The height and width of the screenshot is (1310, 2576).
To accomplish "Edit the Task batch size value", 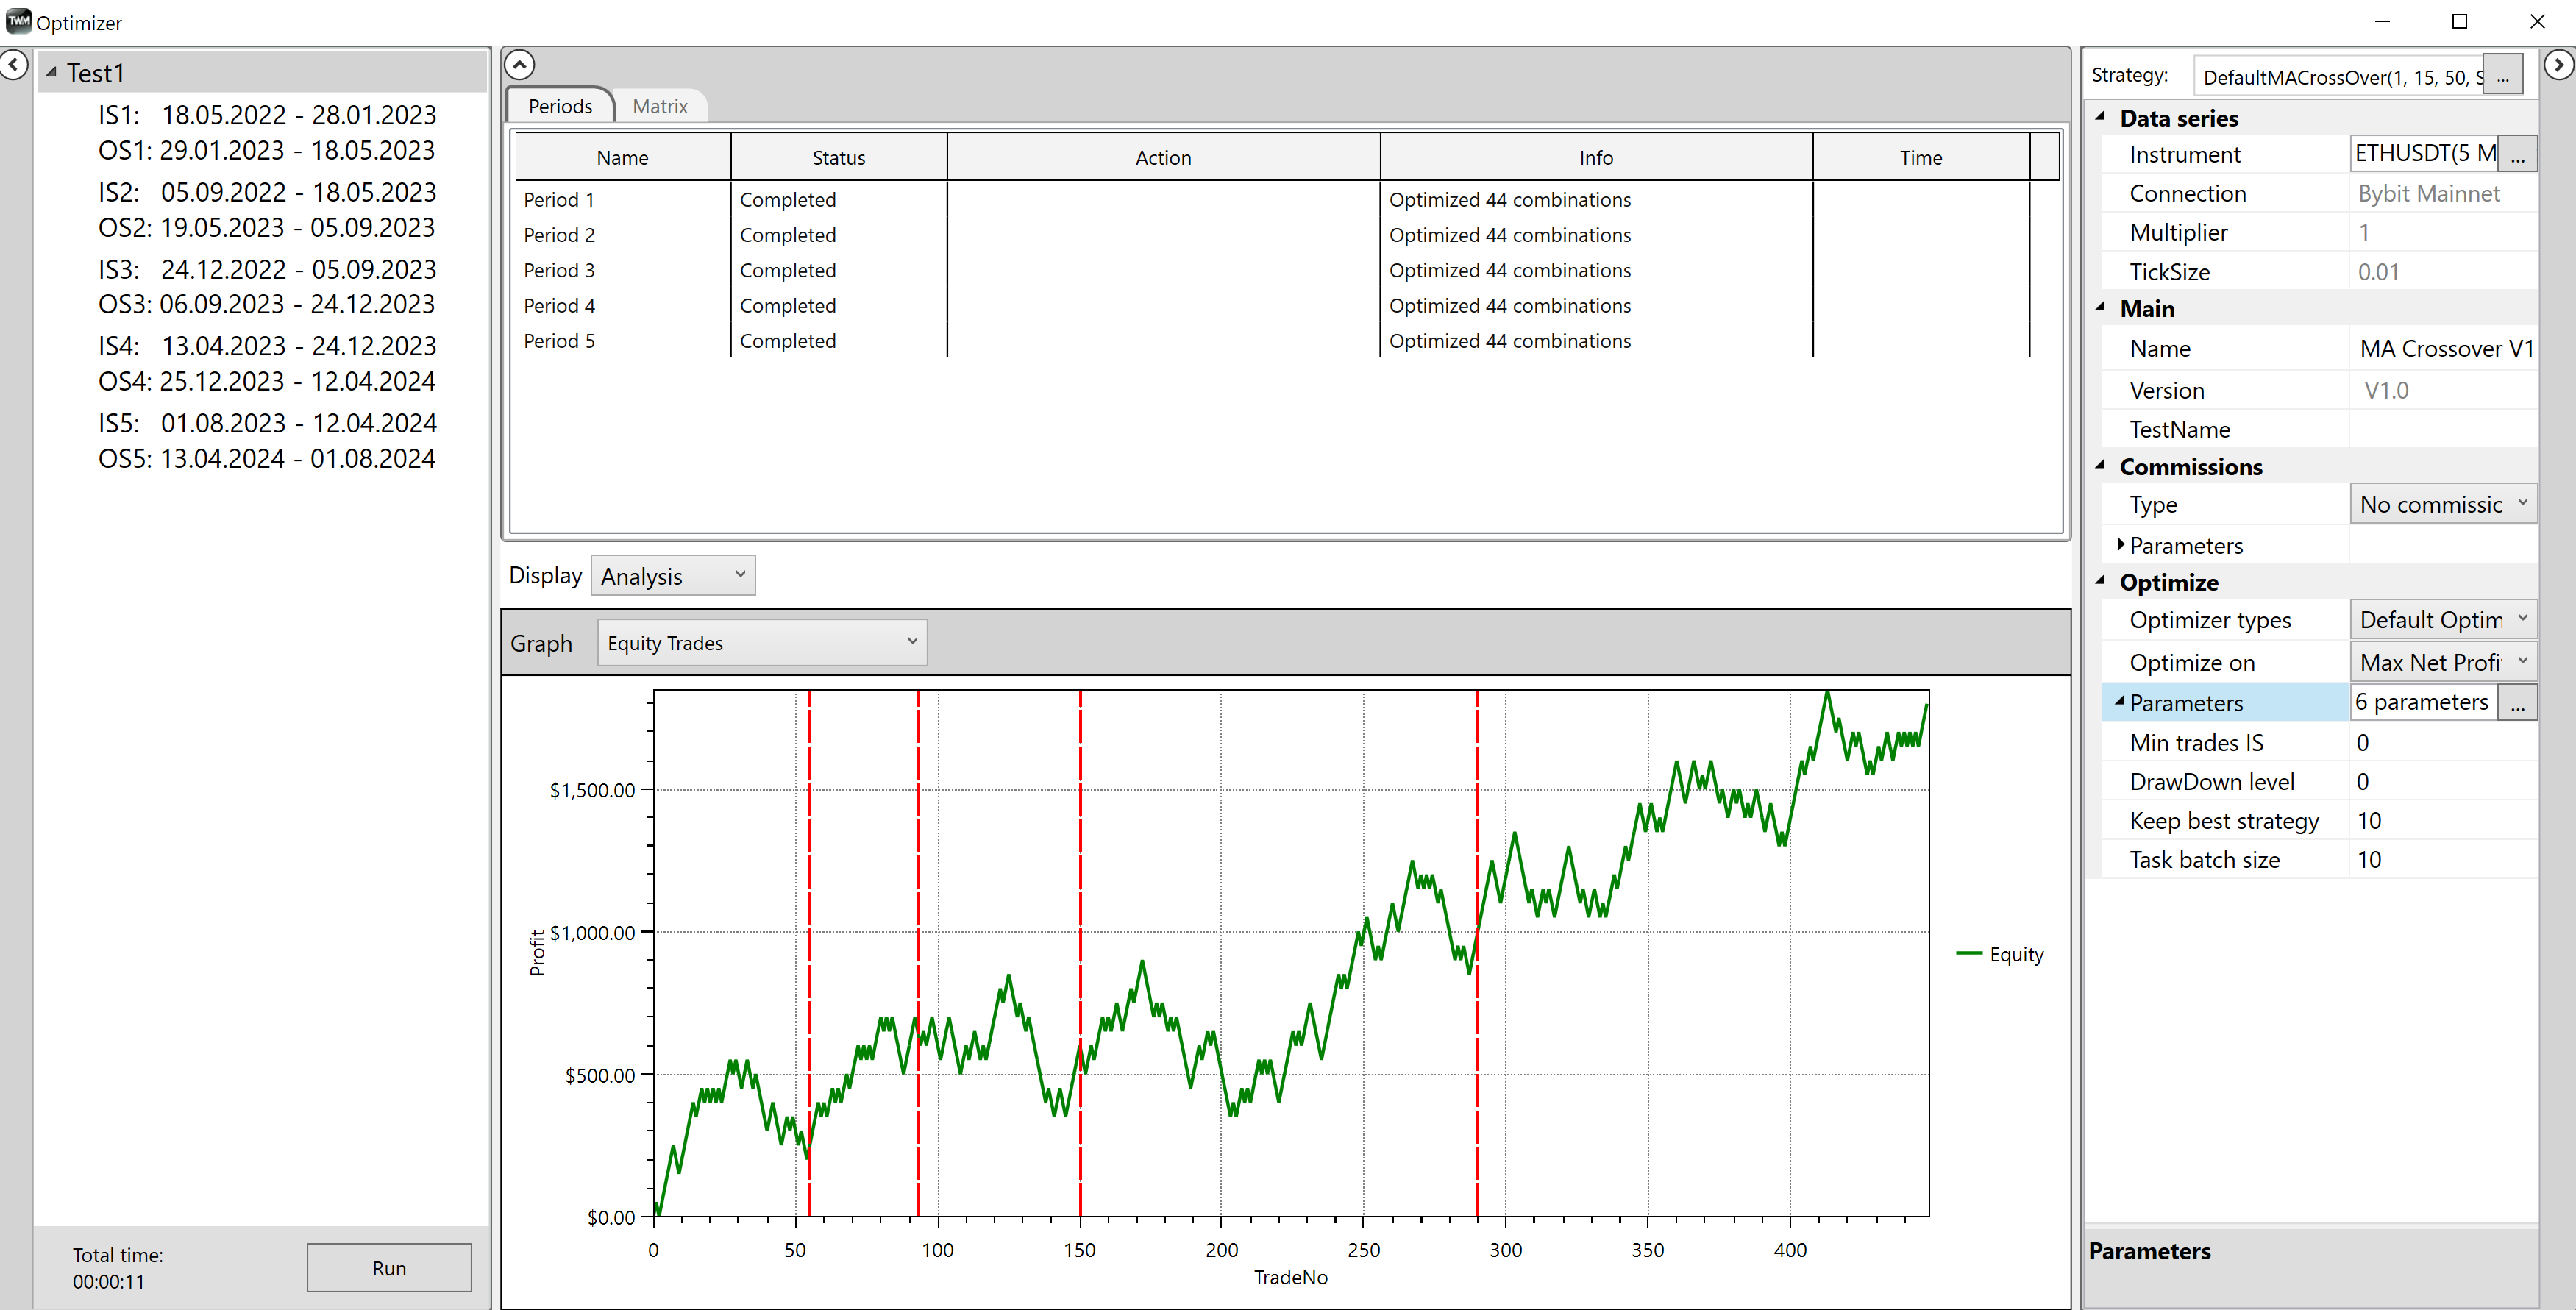I will 2444,859.
